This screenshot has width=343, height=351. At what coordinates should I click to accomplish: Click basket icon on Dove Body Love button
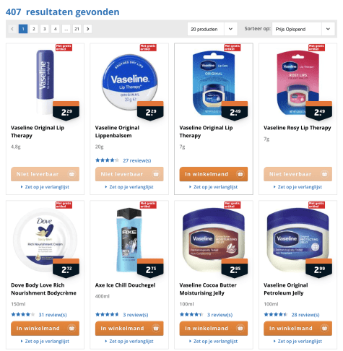click(x=71, y=328)
